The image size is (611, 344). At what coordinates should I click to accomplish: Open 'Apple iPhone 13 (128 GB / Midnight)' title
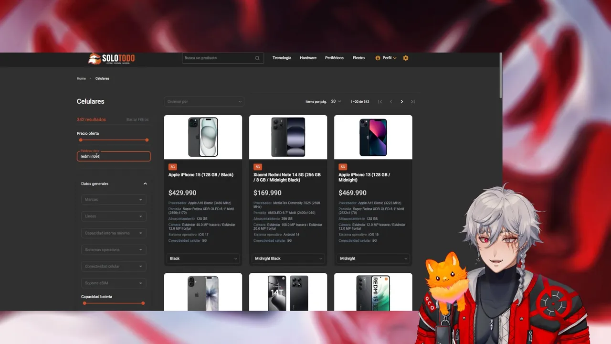click(364, 177)
